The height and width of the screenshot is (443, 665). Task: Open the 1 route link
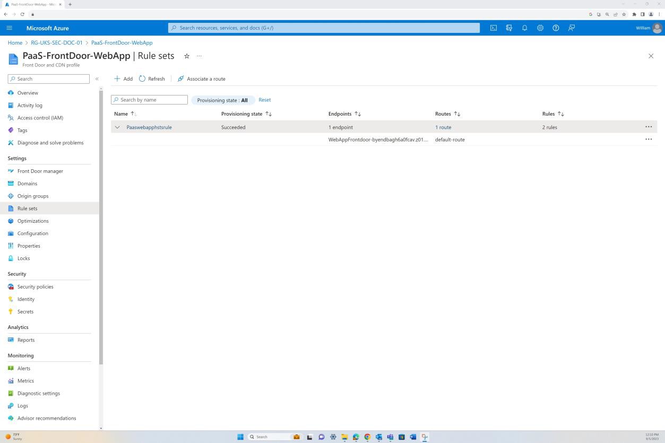tap(443, 127)
